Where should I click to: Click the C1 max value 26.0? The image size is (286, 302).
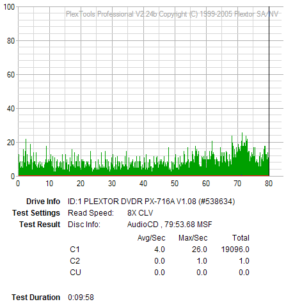pos(200,250)
